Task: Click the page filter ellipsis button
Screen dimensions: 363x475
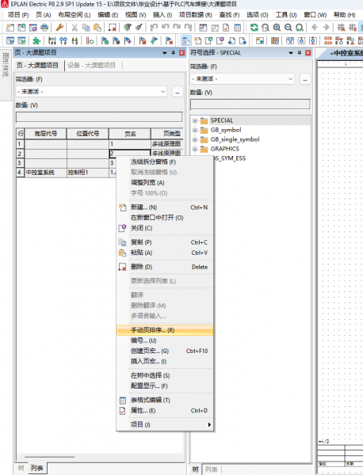Action: pyautogui.click(x=178, y=92)
